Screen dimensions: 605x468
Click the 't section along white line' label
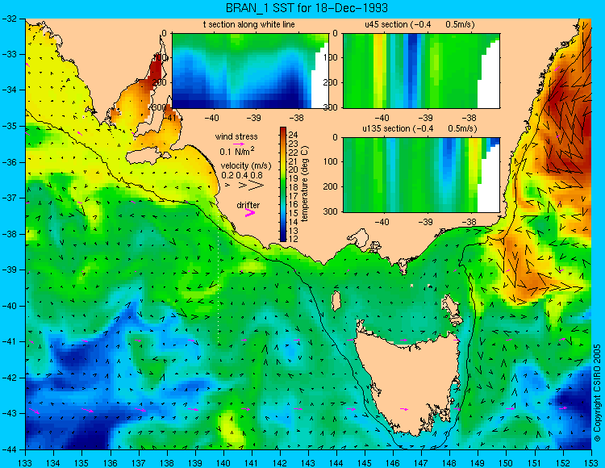click(249, 24)
